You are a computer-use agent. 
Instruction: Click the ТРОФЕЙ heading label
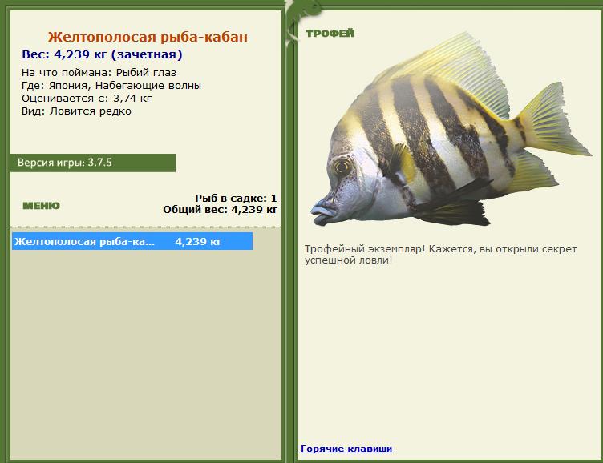(330, 34)
